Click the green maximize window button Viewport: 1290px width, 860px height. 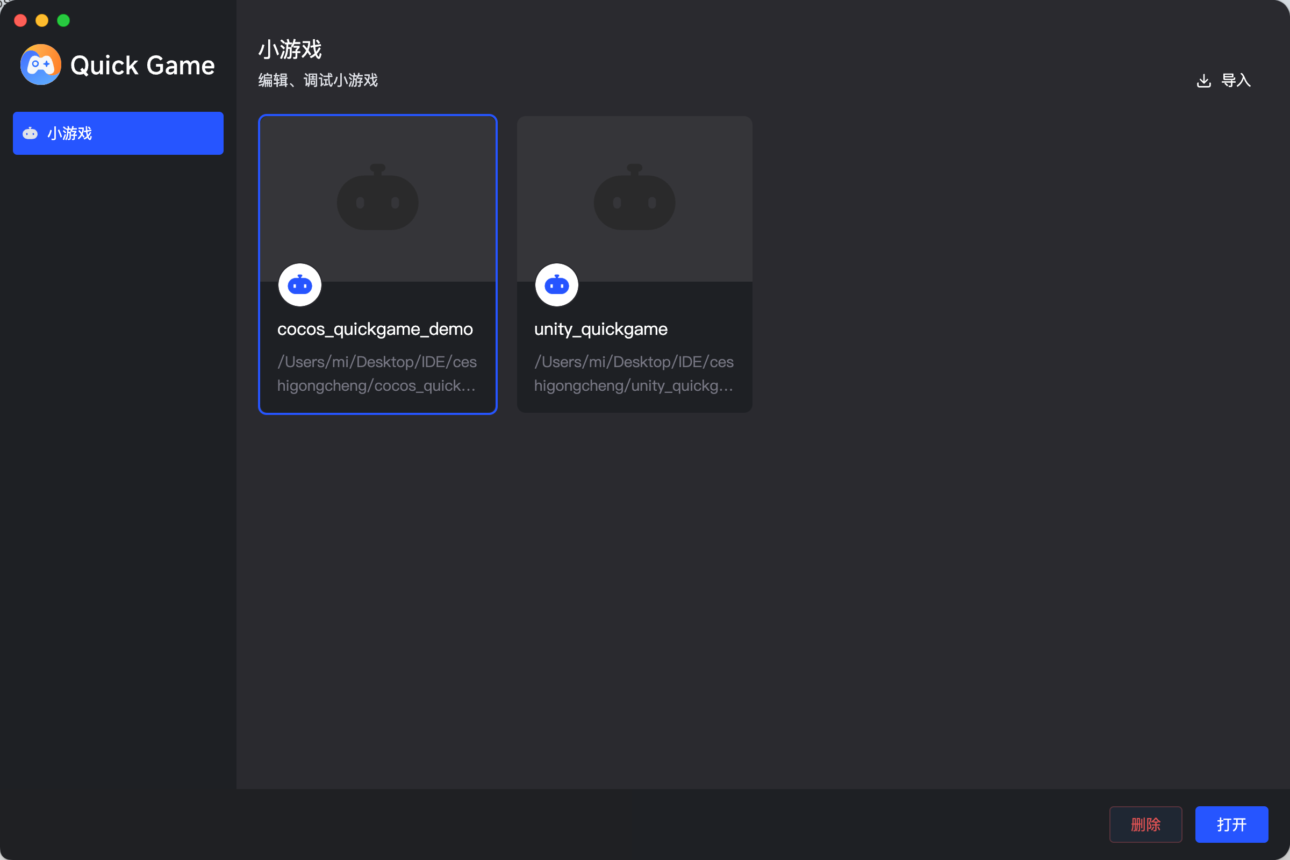pyautogui.click(x=63, y=20)
